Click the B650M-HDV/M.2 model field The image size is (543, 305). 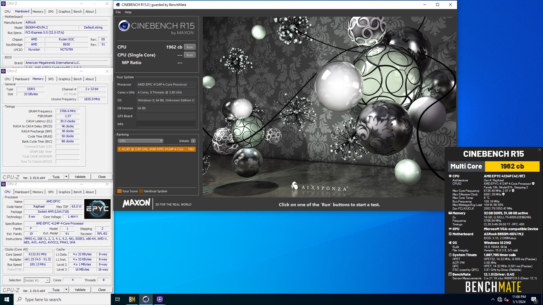pos(51,27)
